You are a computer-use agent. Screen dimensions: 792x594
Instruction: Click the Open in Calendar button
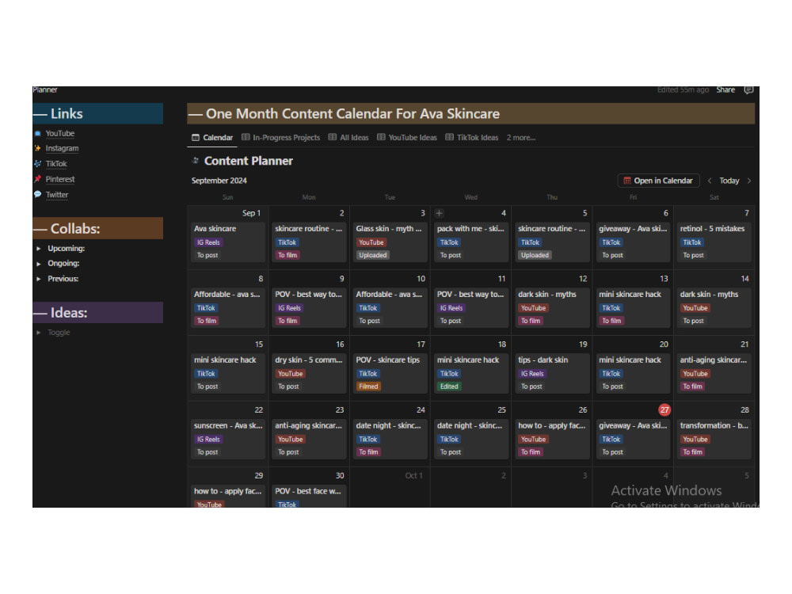pyautogui.click(x=658, y=181)
